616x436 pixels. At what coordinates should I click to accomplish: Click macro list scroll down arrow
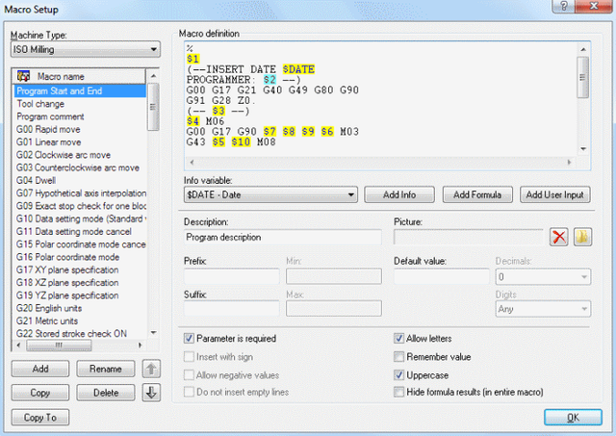153,333
